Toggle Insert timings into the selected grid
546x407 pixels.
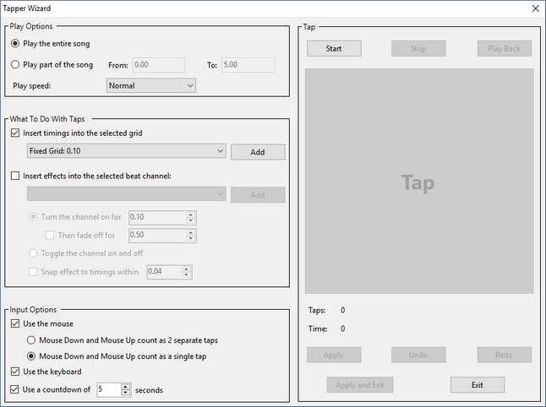(x=15, y=133)
